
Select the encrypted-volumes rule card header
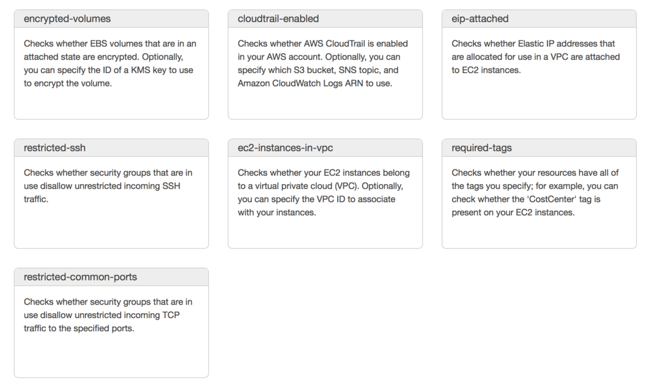click(111, 19)
